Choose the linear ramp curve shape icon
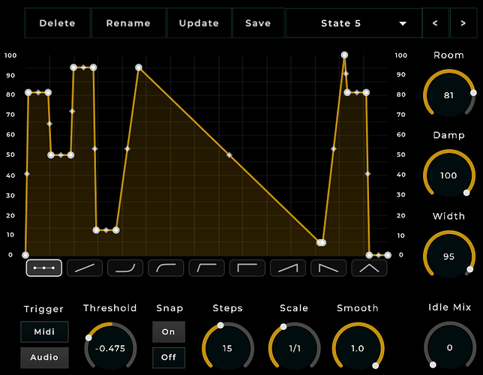Image resolution: width=483 pixels, height=375 pixels. pyautogui.click(x=85, y=268)
